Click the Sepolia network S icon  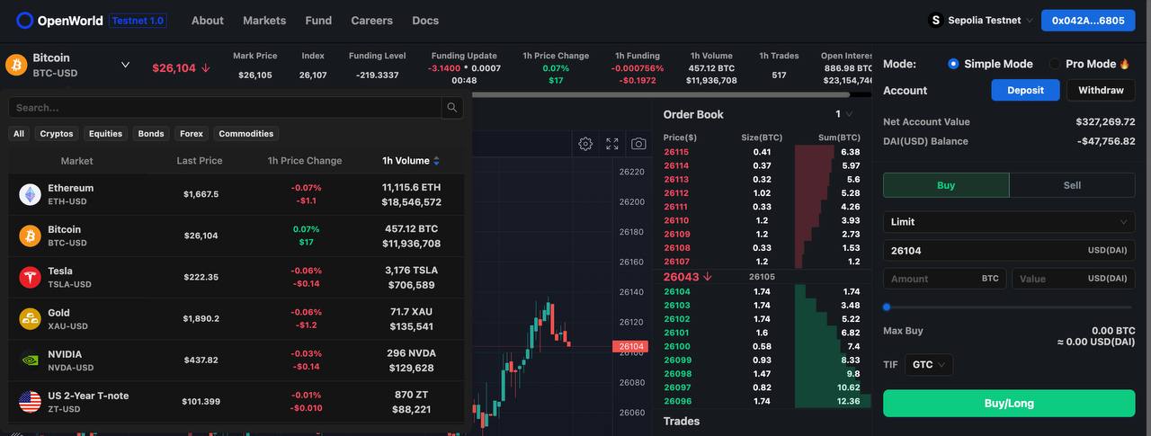tap(935, 20)
